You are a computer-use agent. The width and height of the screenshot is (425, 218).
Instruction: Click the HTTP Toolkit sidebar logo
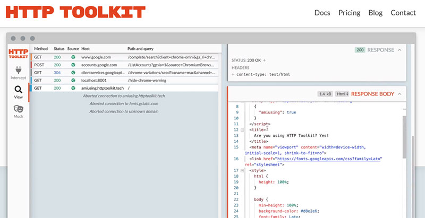click(19, 54)
